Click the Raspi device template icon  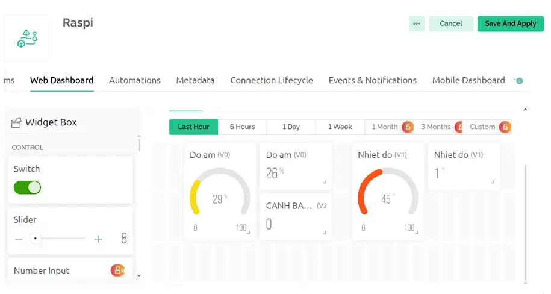coord(27,38)
